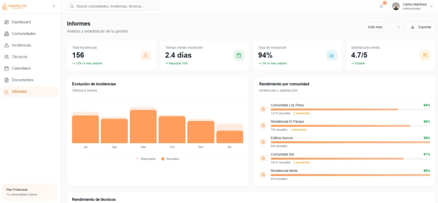Go to Incidencias in the sidebar
Image resolution: width=438 pixels, height=203 pixels.
pos(21,45)
